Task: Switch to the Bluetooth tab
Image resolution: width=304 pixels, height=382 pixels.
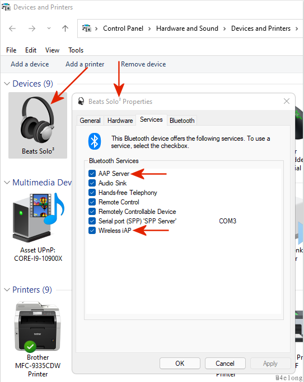Action: click(182, 121)
